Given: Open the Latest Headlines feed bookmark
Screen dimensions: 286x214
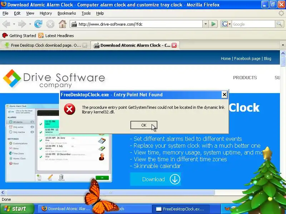Looking at the screenshot, I should point(56,35).
